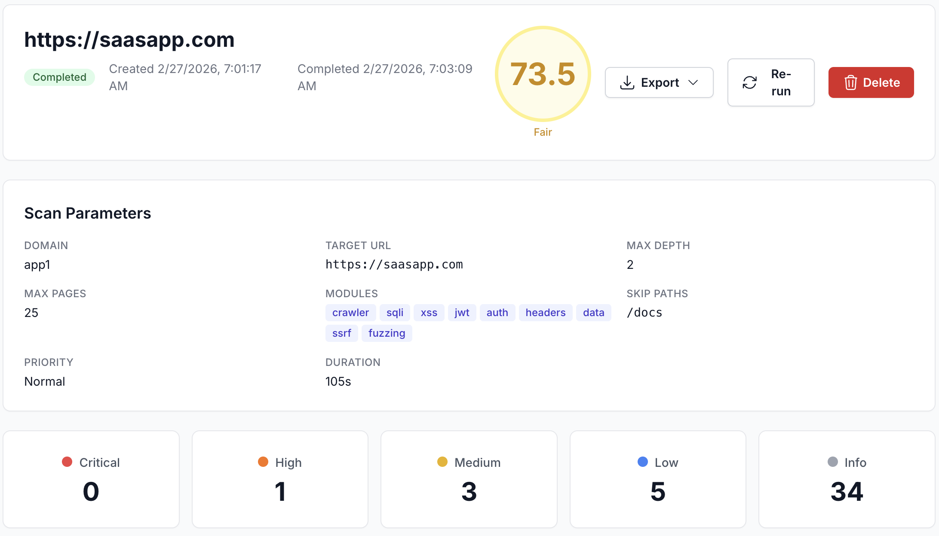Click the trash icon in Delete button
This screenshot has height=536, width=939.
(851, 82)
